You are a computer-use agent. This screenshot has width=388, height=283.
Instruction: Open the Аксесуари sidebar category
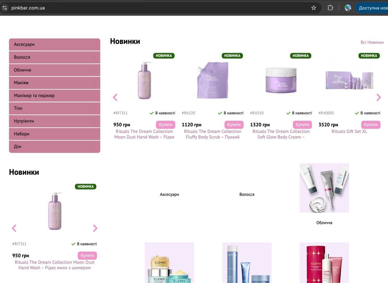click(x=55, y=45)
